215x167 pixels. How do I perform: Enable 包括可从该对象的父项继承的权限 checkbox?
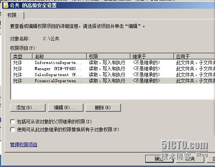tap(13, 122)
